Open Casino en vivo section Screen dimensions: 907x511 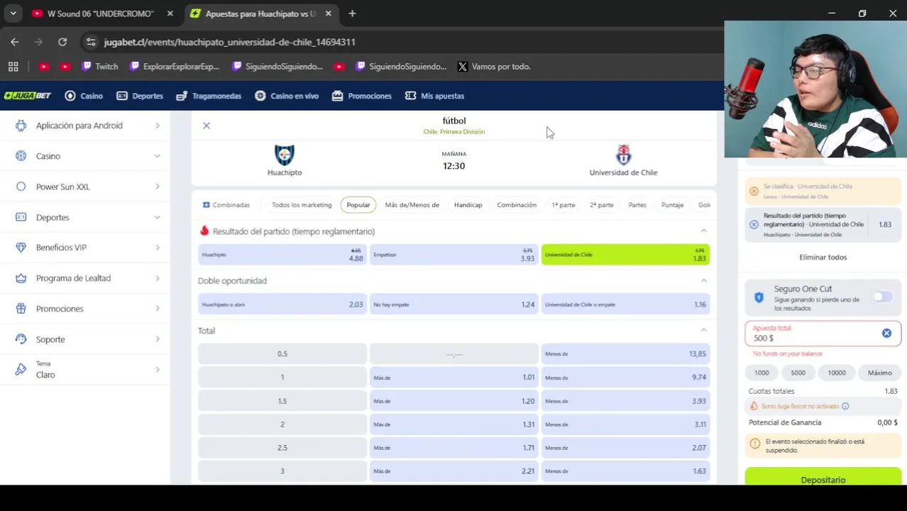(287, 96)
